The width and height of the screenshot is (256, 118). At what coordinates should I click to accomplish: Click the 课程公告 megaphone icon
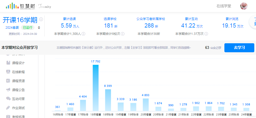(x=8, y=90)
